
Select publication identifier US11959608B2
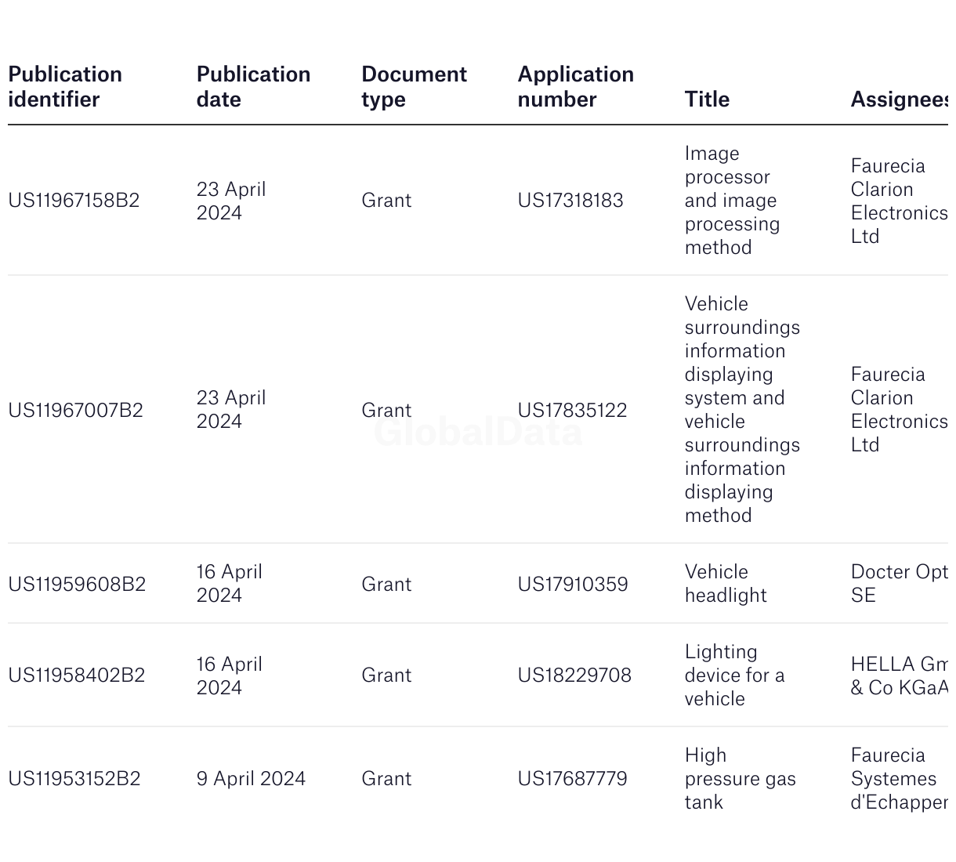tap(77, 585)
